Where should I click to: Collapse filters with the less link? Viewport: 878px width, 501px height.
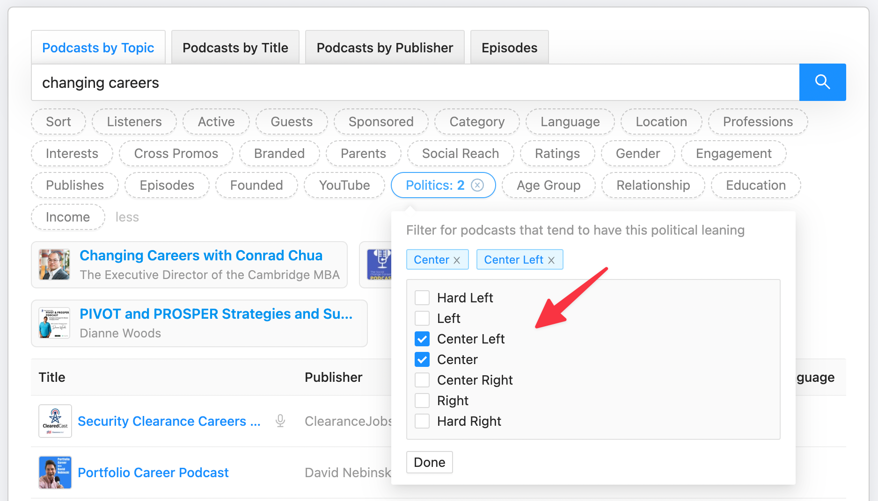pos(127,217)
